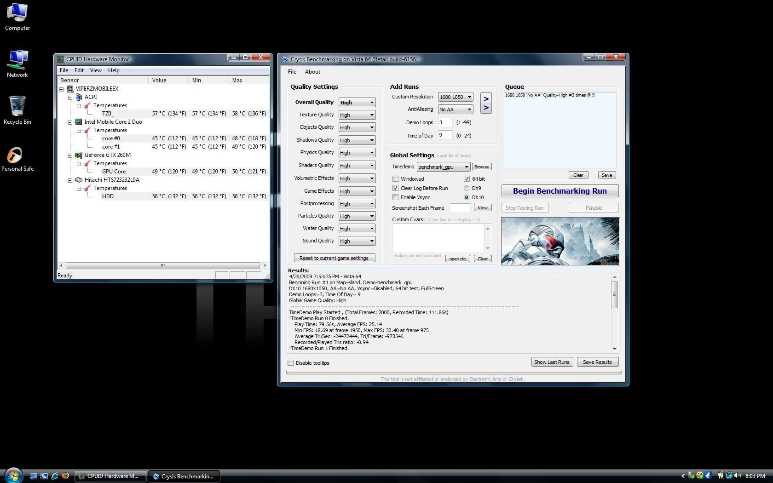Click Reset to current game settings
Image resolution: width=773 pixels, height=483 pixels.
[334, 258]
